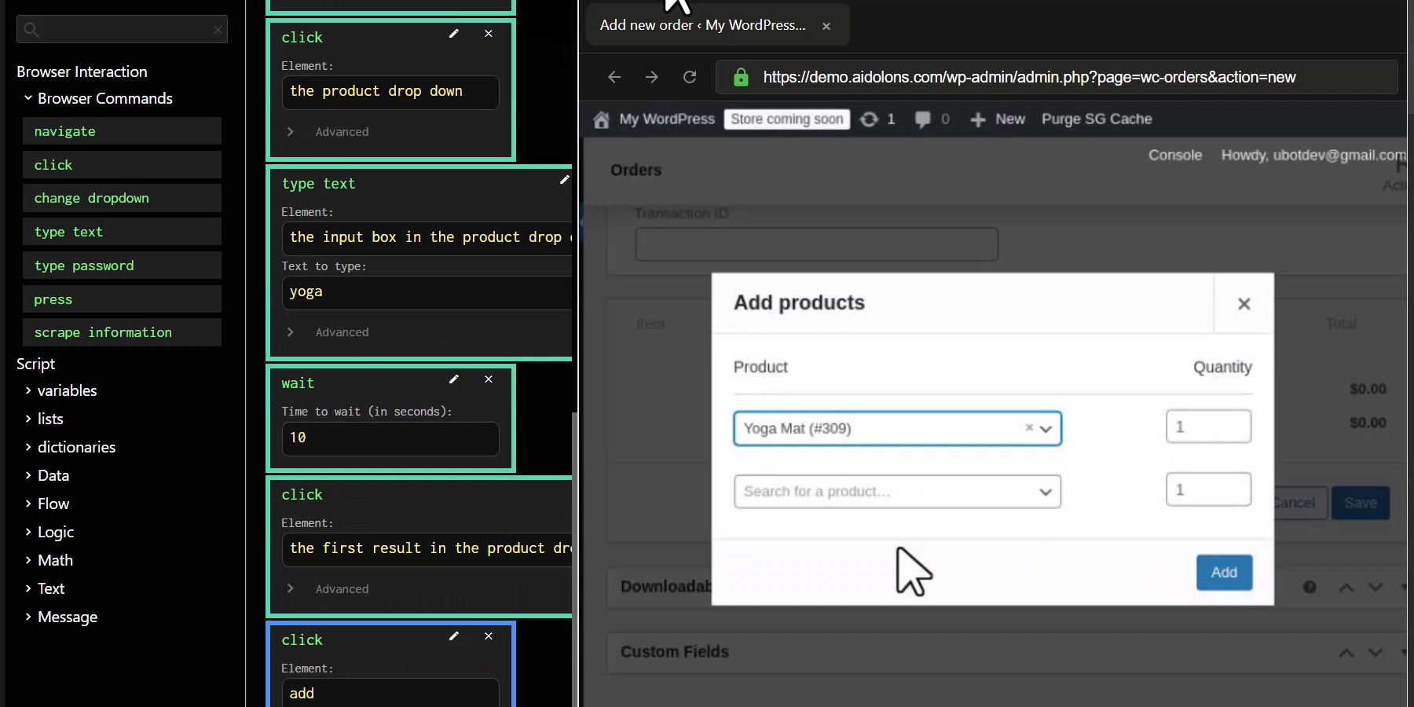The height and width of the screenshot is (707, 1414).
Task: Click the Add new order browser tab
Action: point(702,24)
